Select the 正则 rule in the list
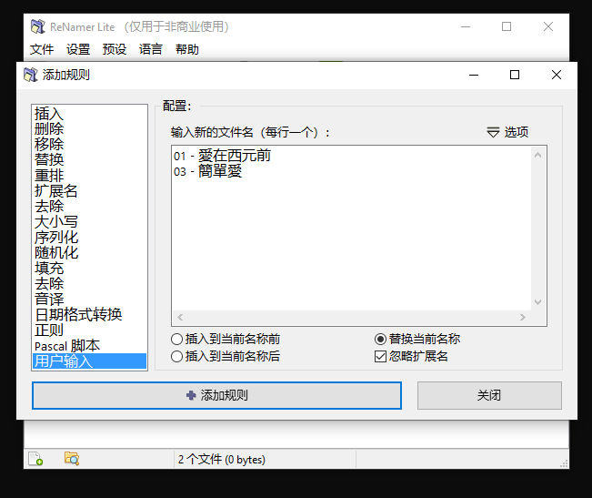 point(49,330)
